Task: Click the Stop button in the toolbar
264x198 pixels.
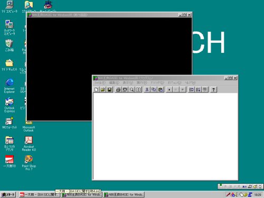Action: (x=183, y=90)
